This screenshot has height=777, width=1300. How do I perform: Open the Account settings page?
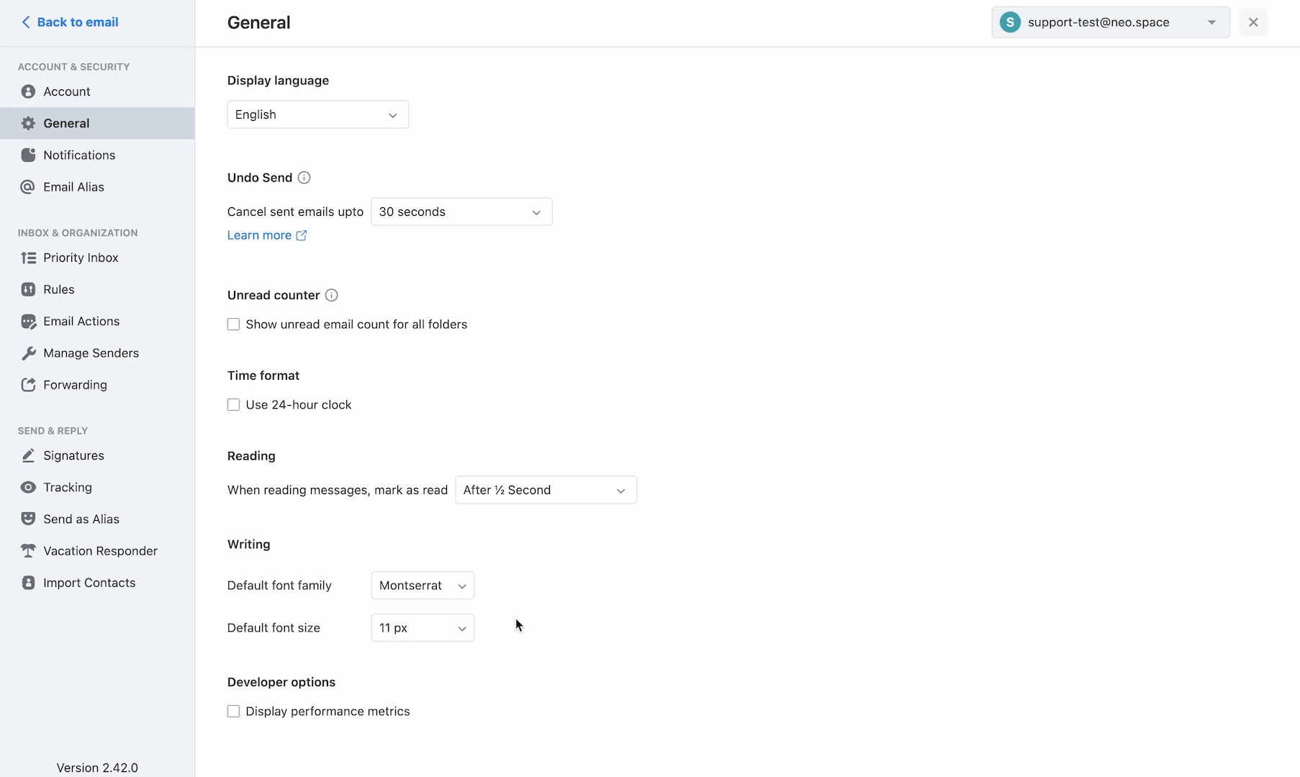coord(97,91)
